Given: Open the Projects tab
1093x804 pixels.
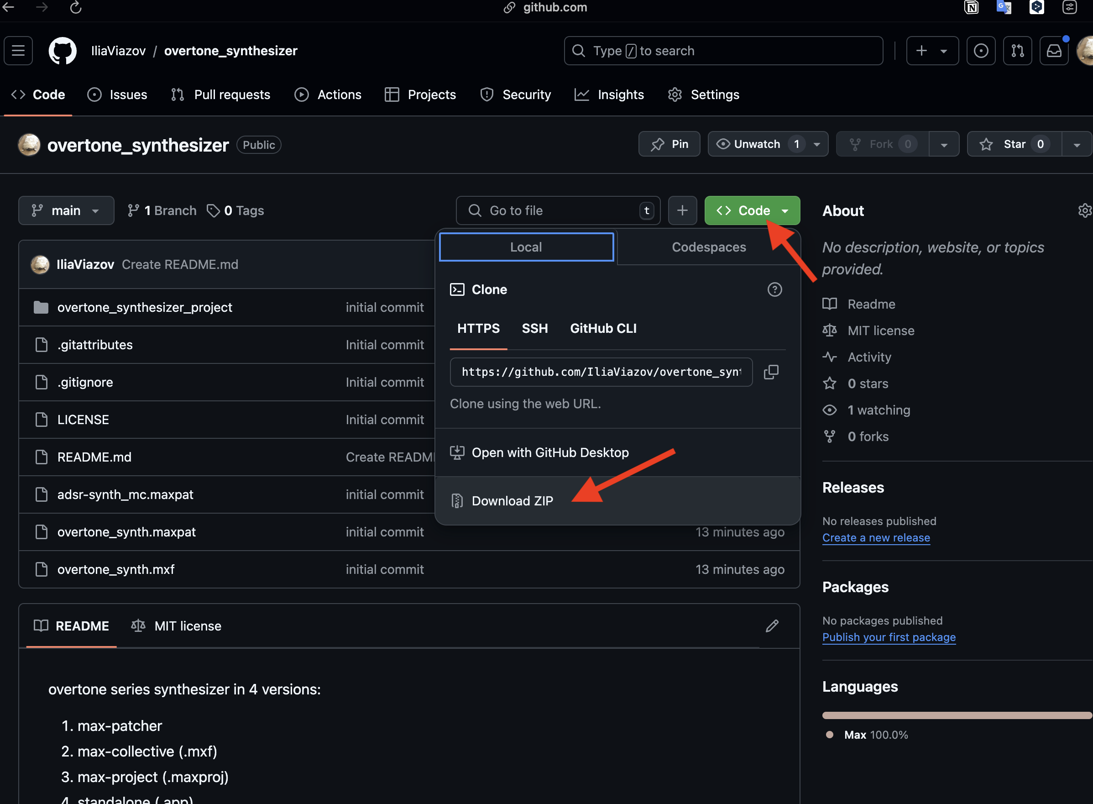Looking at the screenshot, I should [420, 95].
